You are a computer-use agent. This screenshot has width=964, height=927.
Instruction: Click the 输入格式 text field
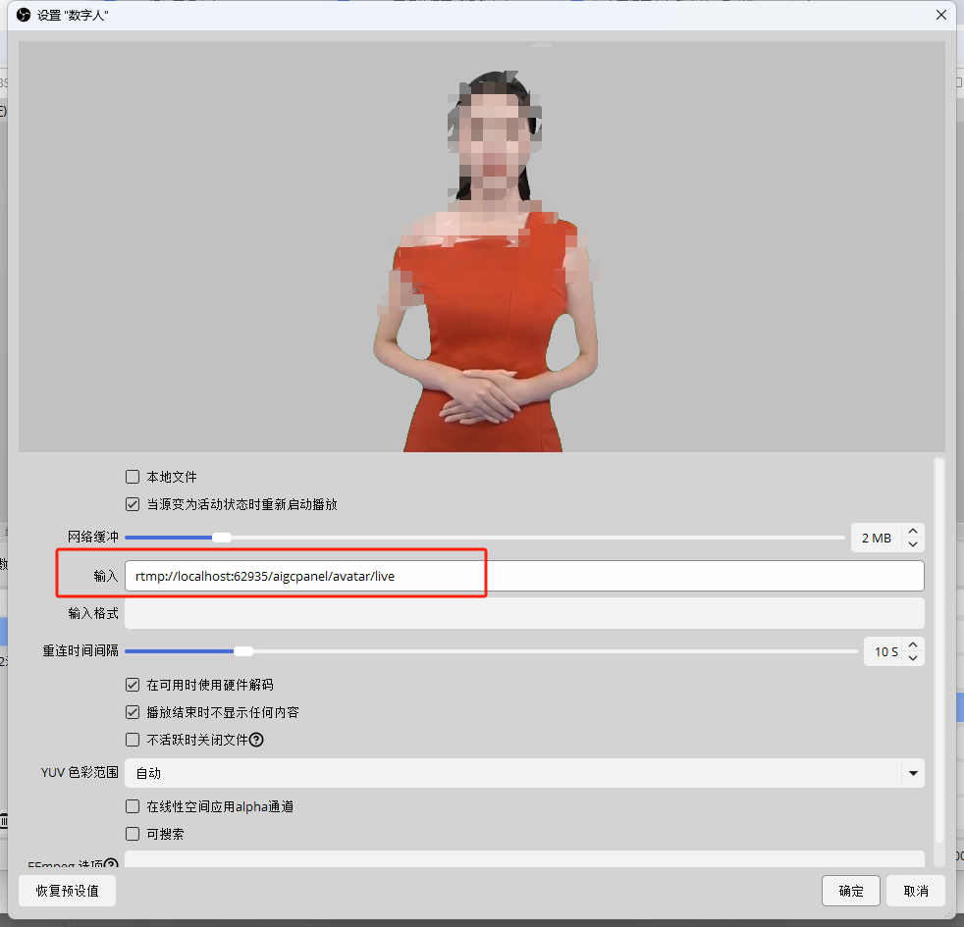pos(524,613)
